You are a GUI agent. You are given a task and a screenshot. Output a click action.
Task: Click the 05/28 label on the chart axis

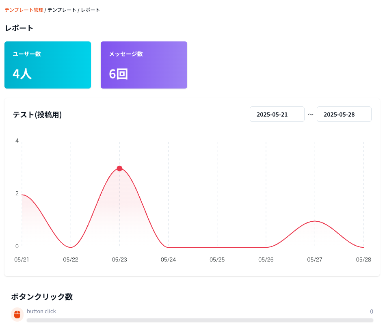(x=363, y=259)
